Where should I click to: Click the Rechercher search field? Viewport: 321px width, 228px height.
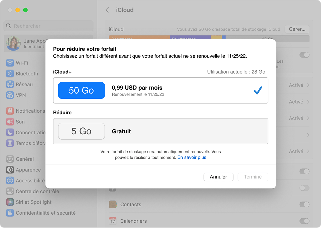(x=49, y=26)
